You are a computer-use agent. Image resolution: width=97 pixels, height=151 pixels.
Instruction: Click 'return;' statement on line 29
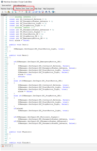22,77
